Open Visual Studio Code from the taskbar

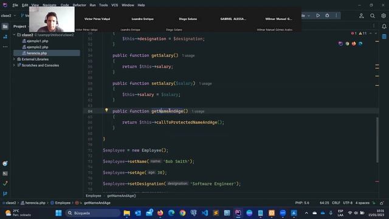[x=205, y=213]
